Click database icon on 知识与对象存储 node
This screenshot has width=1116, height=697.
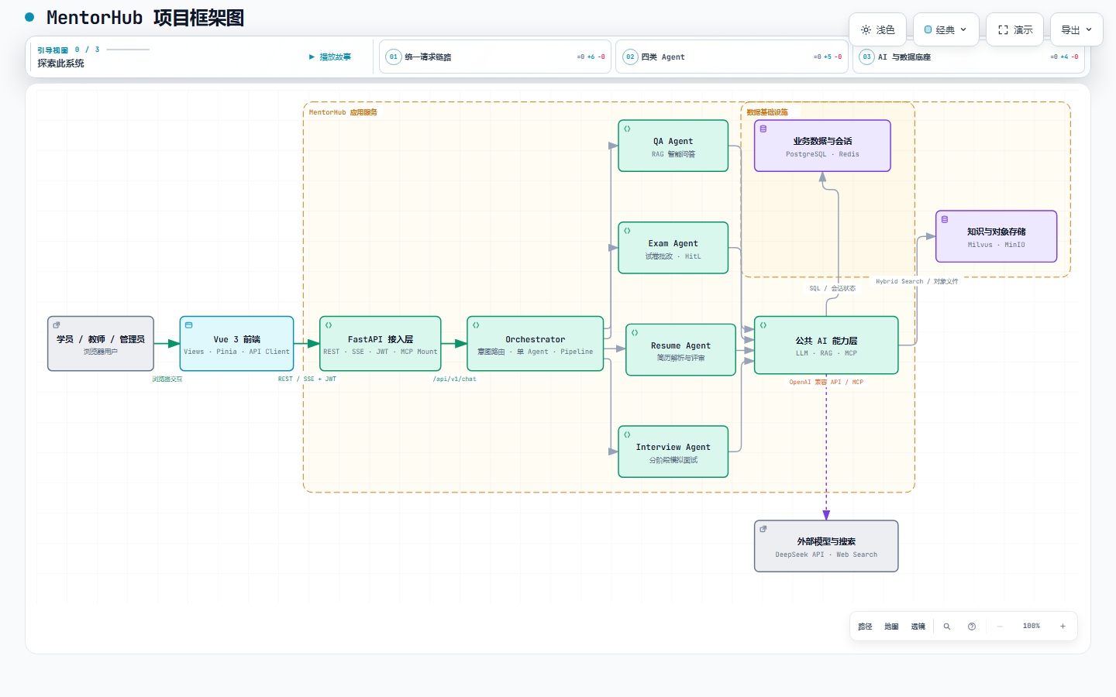[945, 219]
